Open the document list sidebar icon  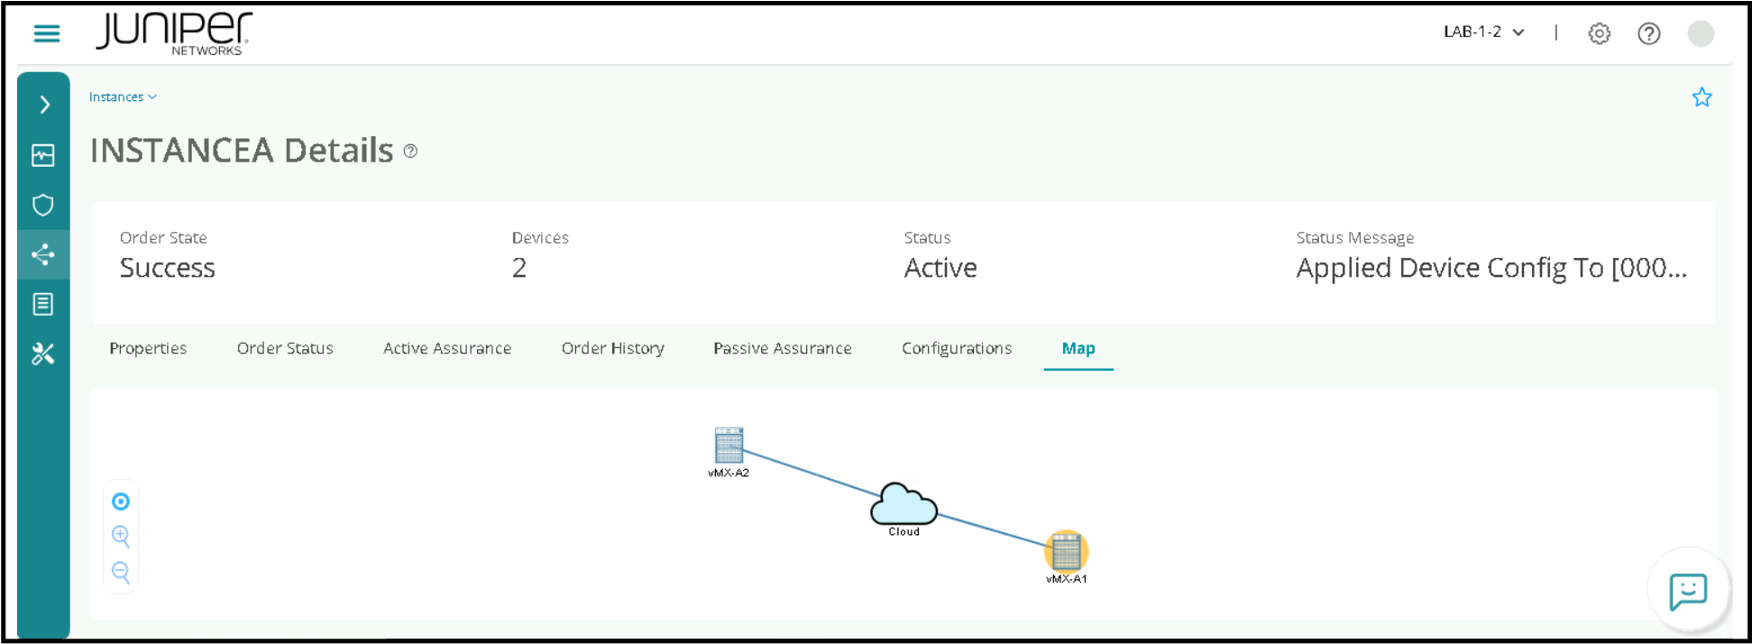click(43, 305)
